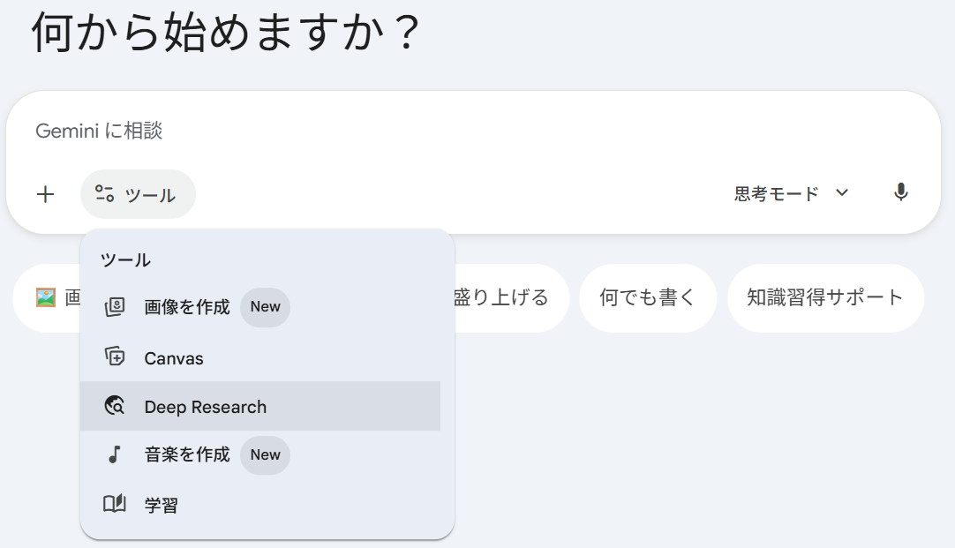Focus the Gemini に相談 prompt field
Screen dimensions: 955x548
(473, 131)
